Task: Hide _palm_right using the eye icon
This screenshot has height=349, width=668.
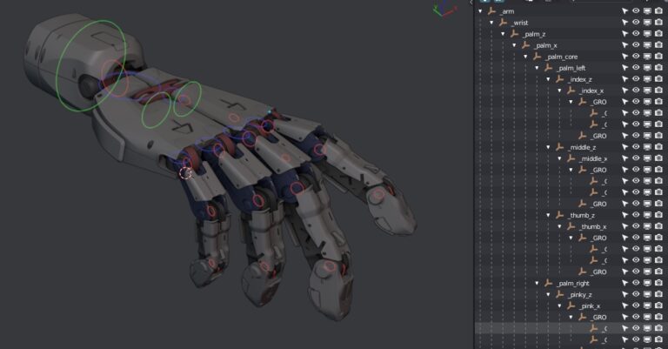Action: (x=636, y=283)
